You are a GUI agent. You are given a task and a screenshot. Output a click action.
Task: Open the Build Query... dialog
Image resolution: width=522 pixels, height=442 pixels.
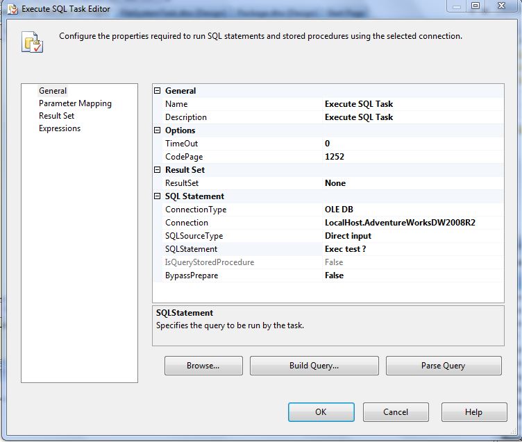pos(314,366)
